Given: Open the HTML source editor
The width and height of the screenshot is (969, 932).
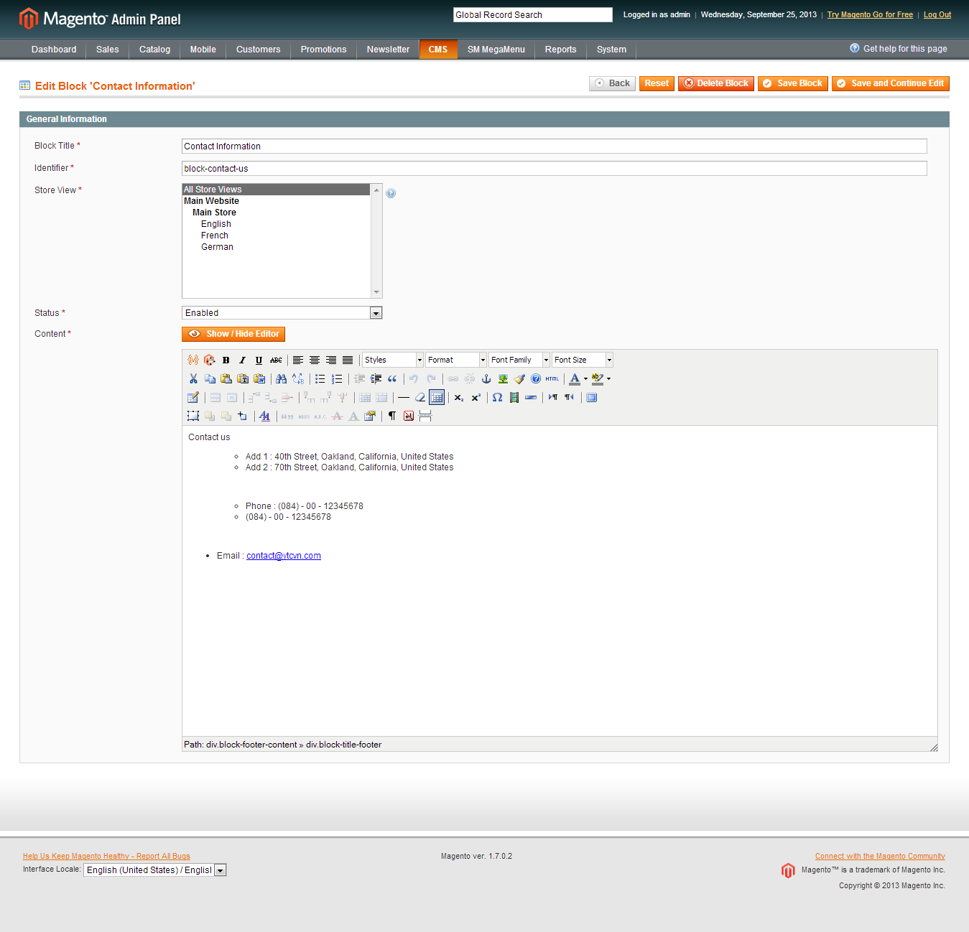Looking at the screenshot, I should 552,378.
